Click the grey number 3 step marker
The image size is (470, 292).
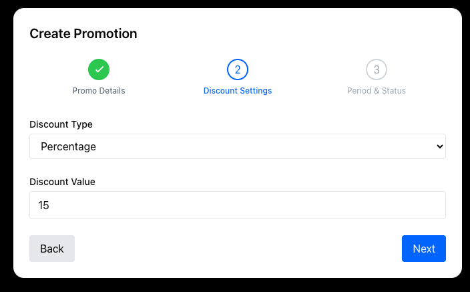[377, 69]
